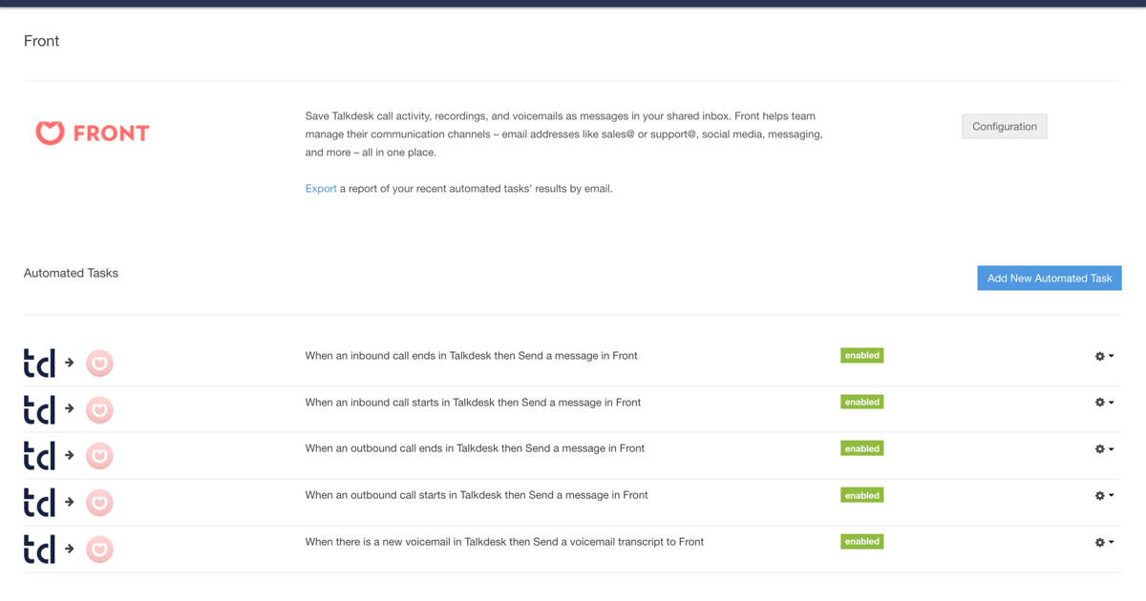Screen dimensions: 1146x601
Task: Click the Front heart icon on the outbound call ends row
Action: click(99, 456)
